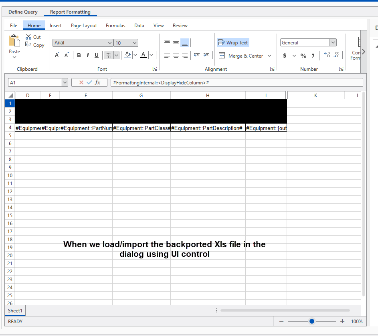Open the General number format dropdown

pyautogui.click(x=333, y=43)
